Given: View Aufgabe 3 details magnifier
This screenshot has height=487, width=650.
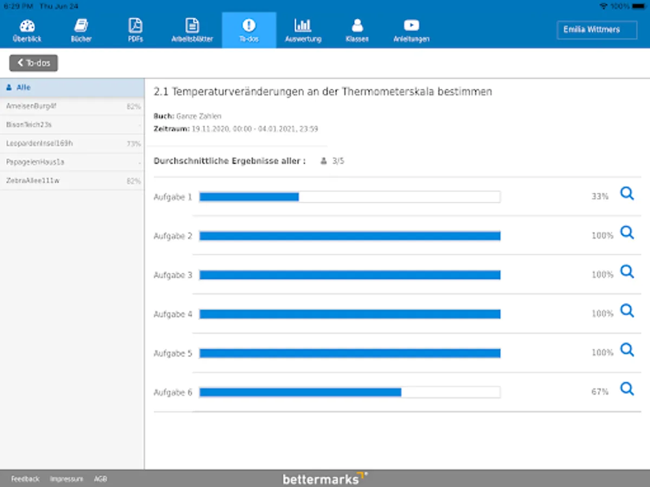Looking at the screenshot, I should tap(627, 272).
